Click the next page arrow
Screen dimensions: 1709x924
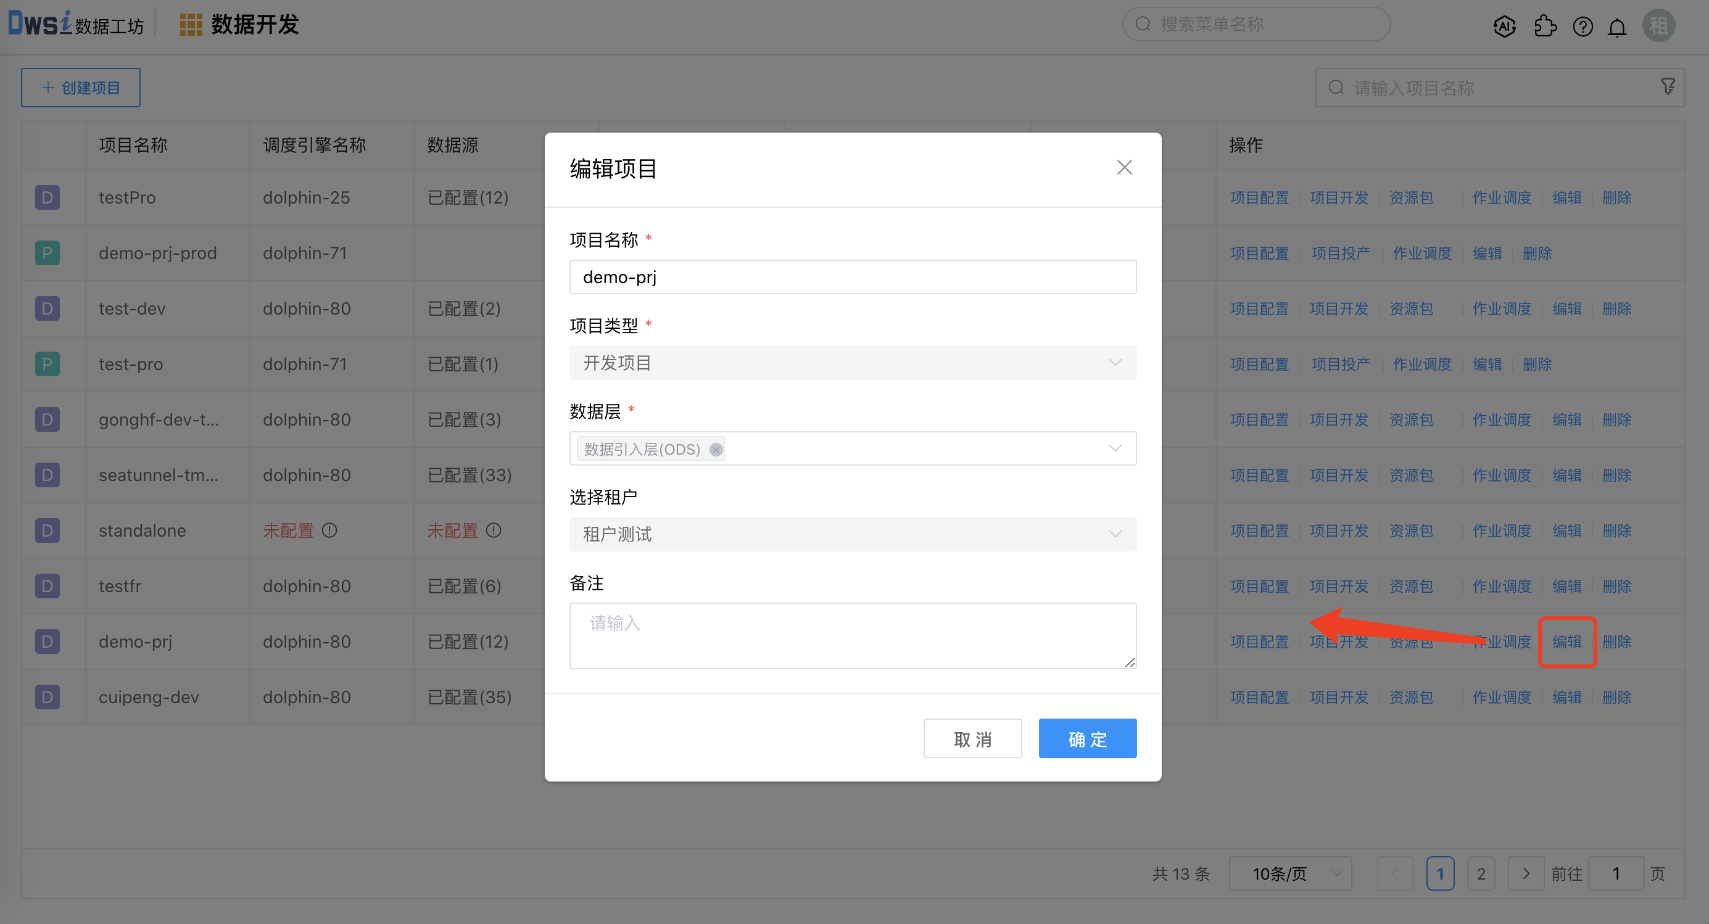coord(1526,873)
